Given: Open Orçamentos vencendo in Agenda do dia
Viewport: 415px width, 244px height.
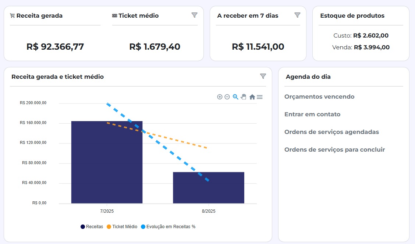Looking at the screenshot, I should [319, 96].
